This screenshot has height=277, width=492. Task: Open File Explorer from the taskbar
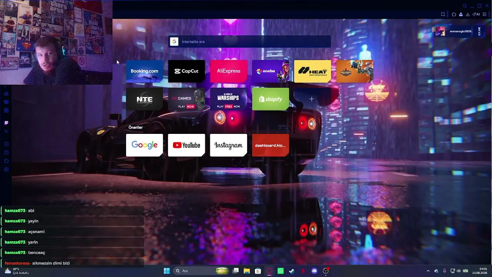[247, 271]
